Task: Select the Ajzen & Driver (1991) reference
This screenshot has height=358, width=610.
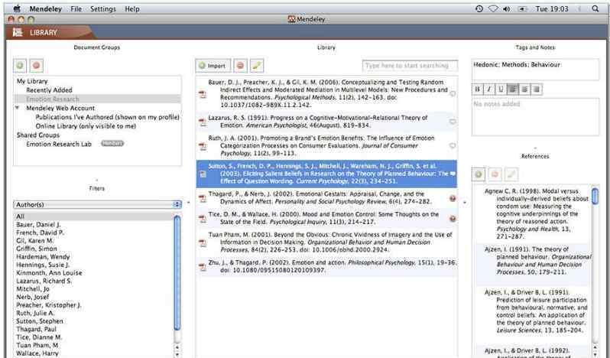Action: 533,311
